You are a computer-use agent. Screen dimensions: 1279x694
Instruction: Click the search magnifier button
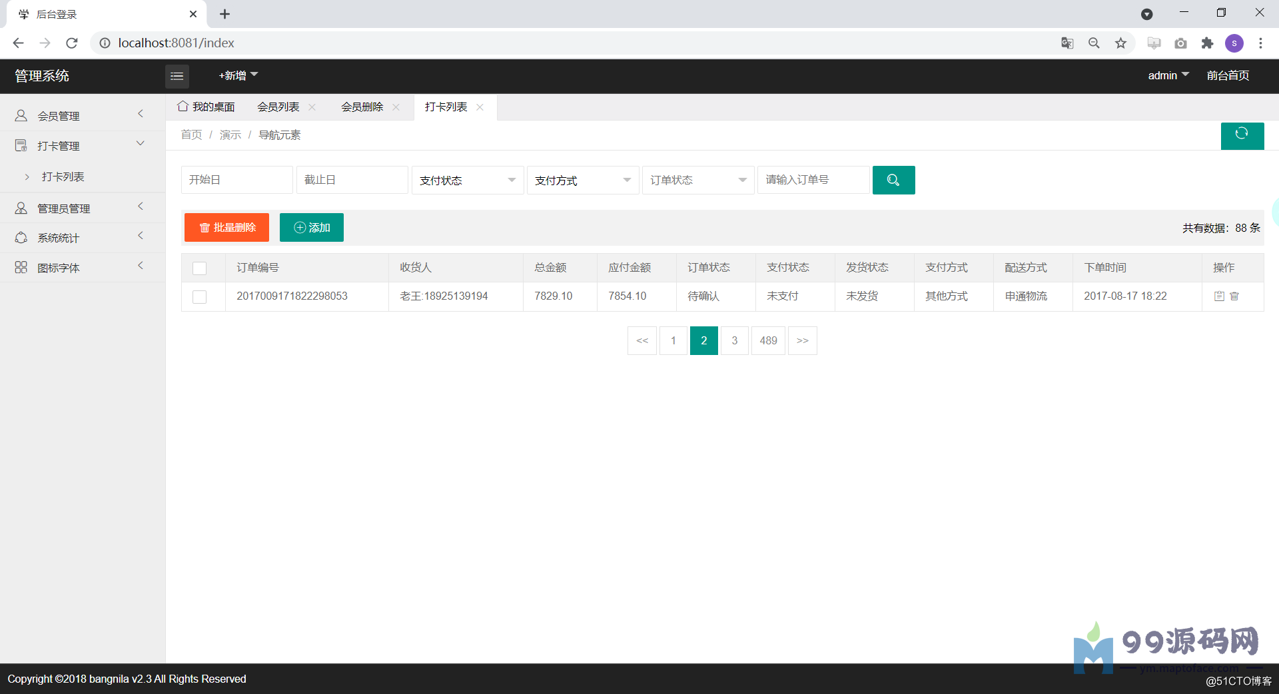click(893, 180)
